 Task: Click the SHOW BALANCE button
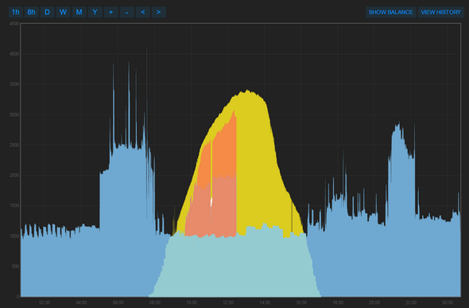point(390,12)
